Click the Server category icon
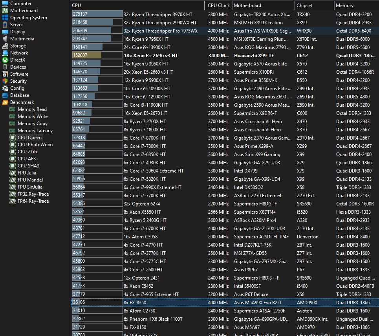 coord(5,25)
